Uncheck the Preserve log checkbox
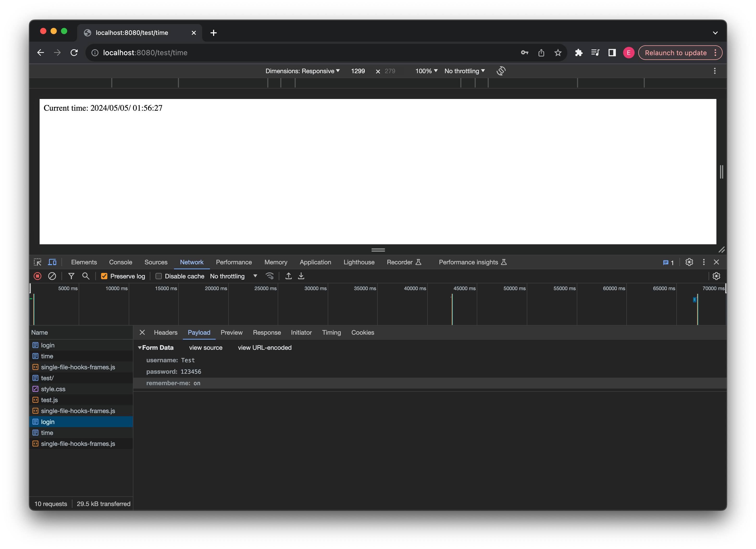This screenshot has height=549, width=756. click(x=104, y=276)
